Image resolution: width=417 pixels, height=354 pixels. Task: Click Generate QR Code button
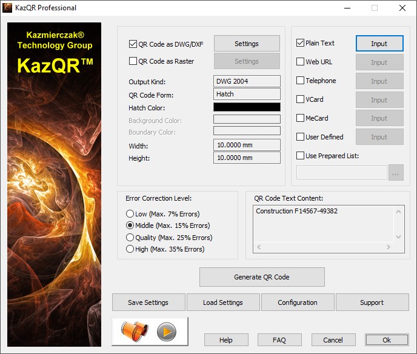(x=262, y=277)
